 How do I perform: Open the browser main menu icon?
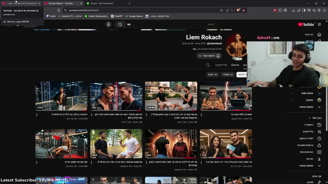324,10
